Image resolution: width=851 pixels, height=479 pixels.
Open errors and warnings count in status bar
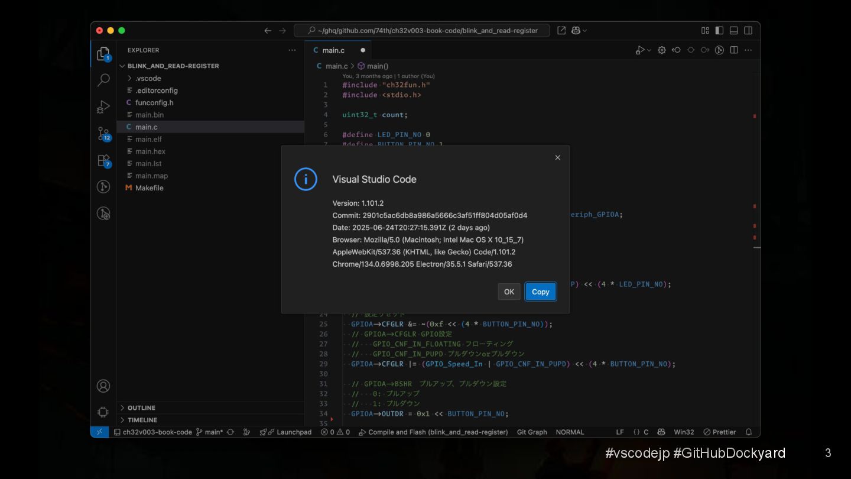pyautogui.click(x=335, y=432)
